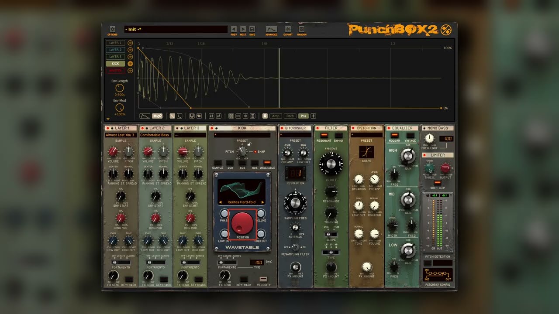Click the waveform icon beside Layer 1
This screenshot has height=314, width=559.
(130, 43)
